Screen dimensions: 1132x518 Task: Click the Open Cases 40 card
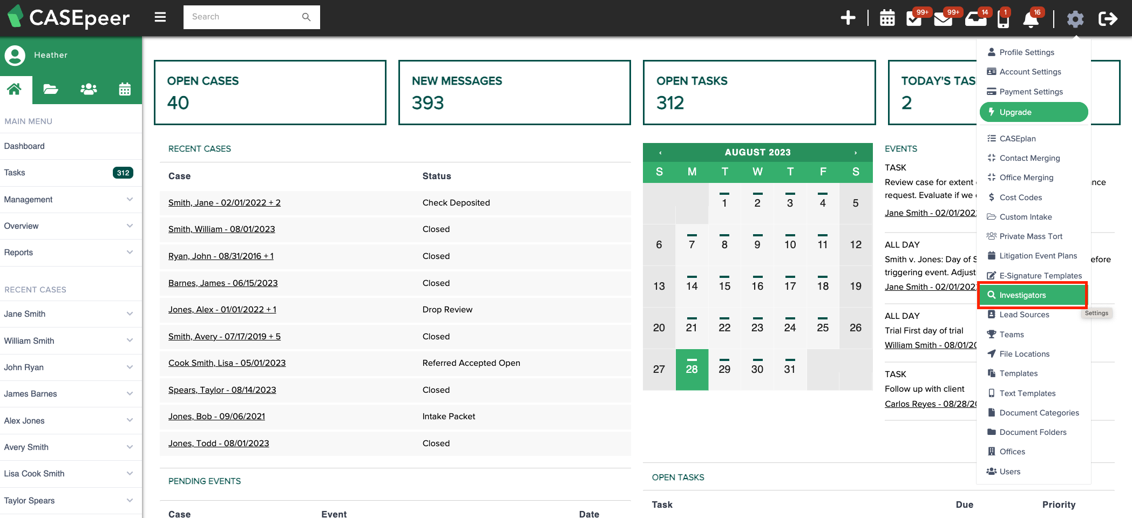270,92
